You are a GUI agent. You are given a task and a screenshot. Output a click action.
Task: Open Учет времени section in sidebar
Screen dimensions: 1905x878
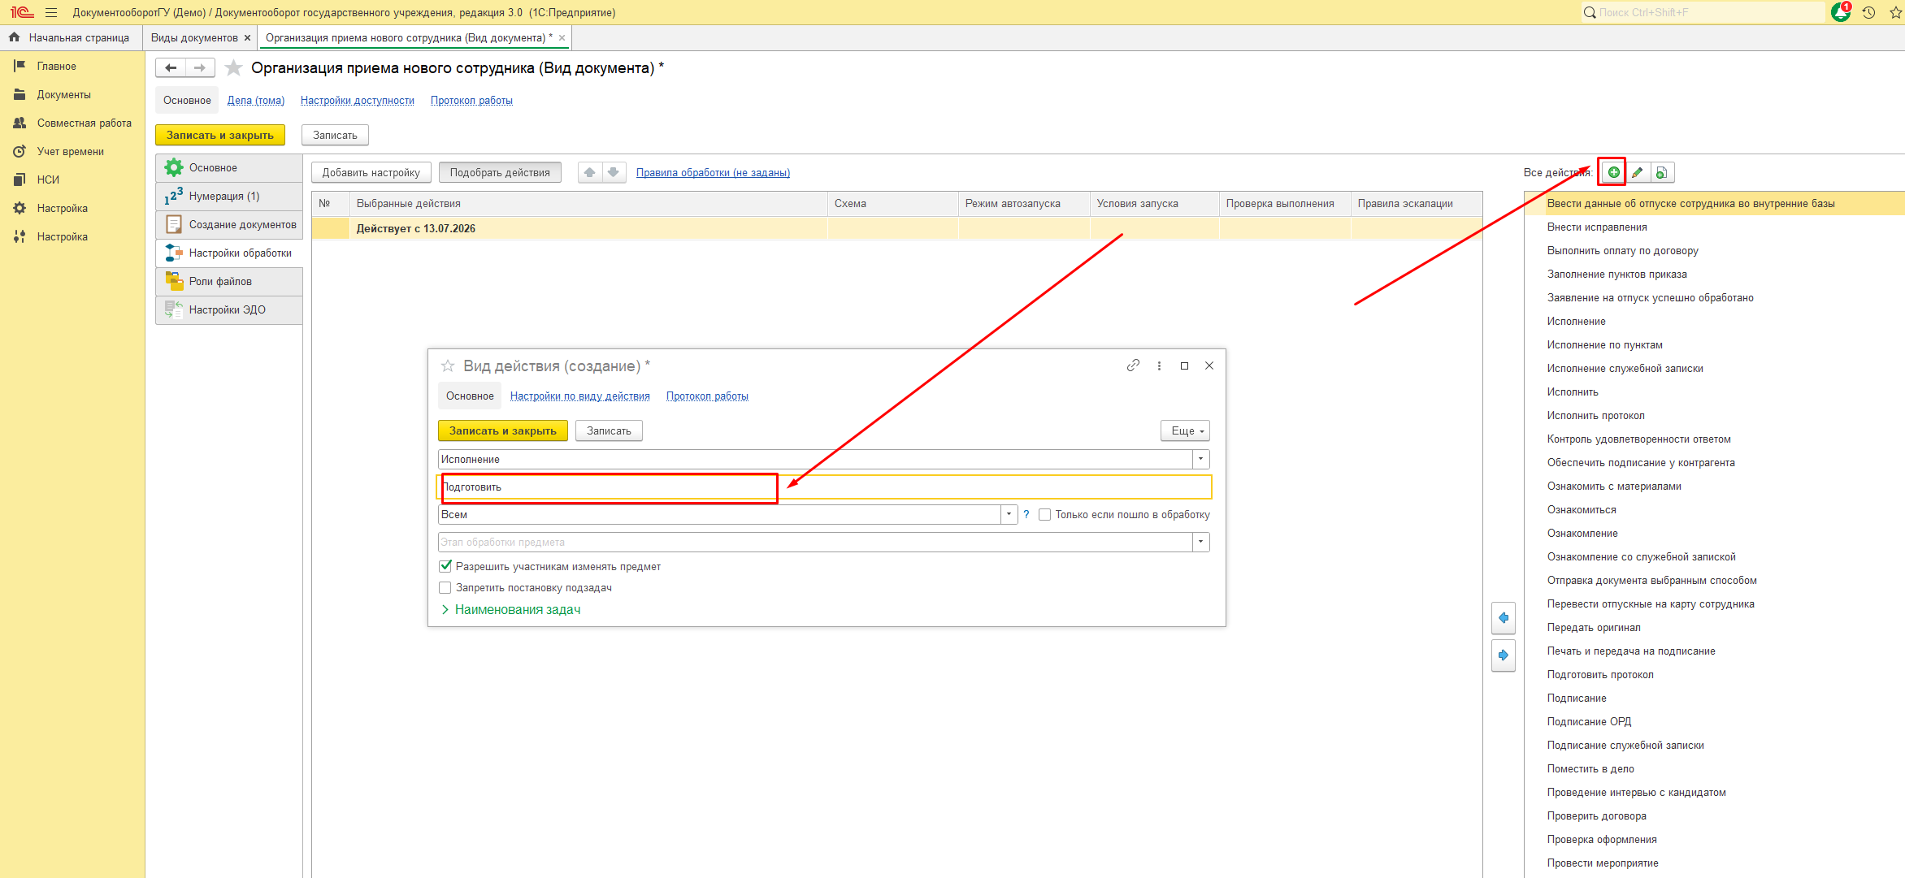pyautogui.click(x=70, y=151)
